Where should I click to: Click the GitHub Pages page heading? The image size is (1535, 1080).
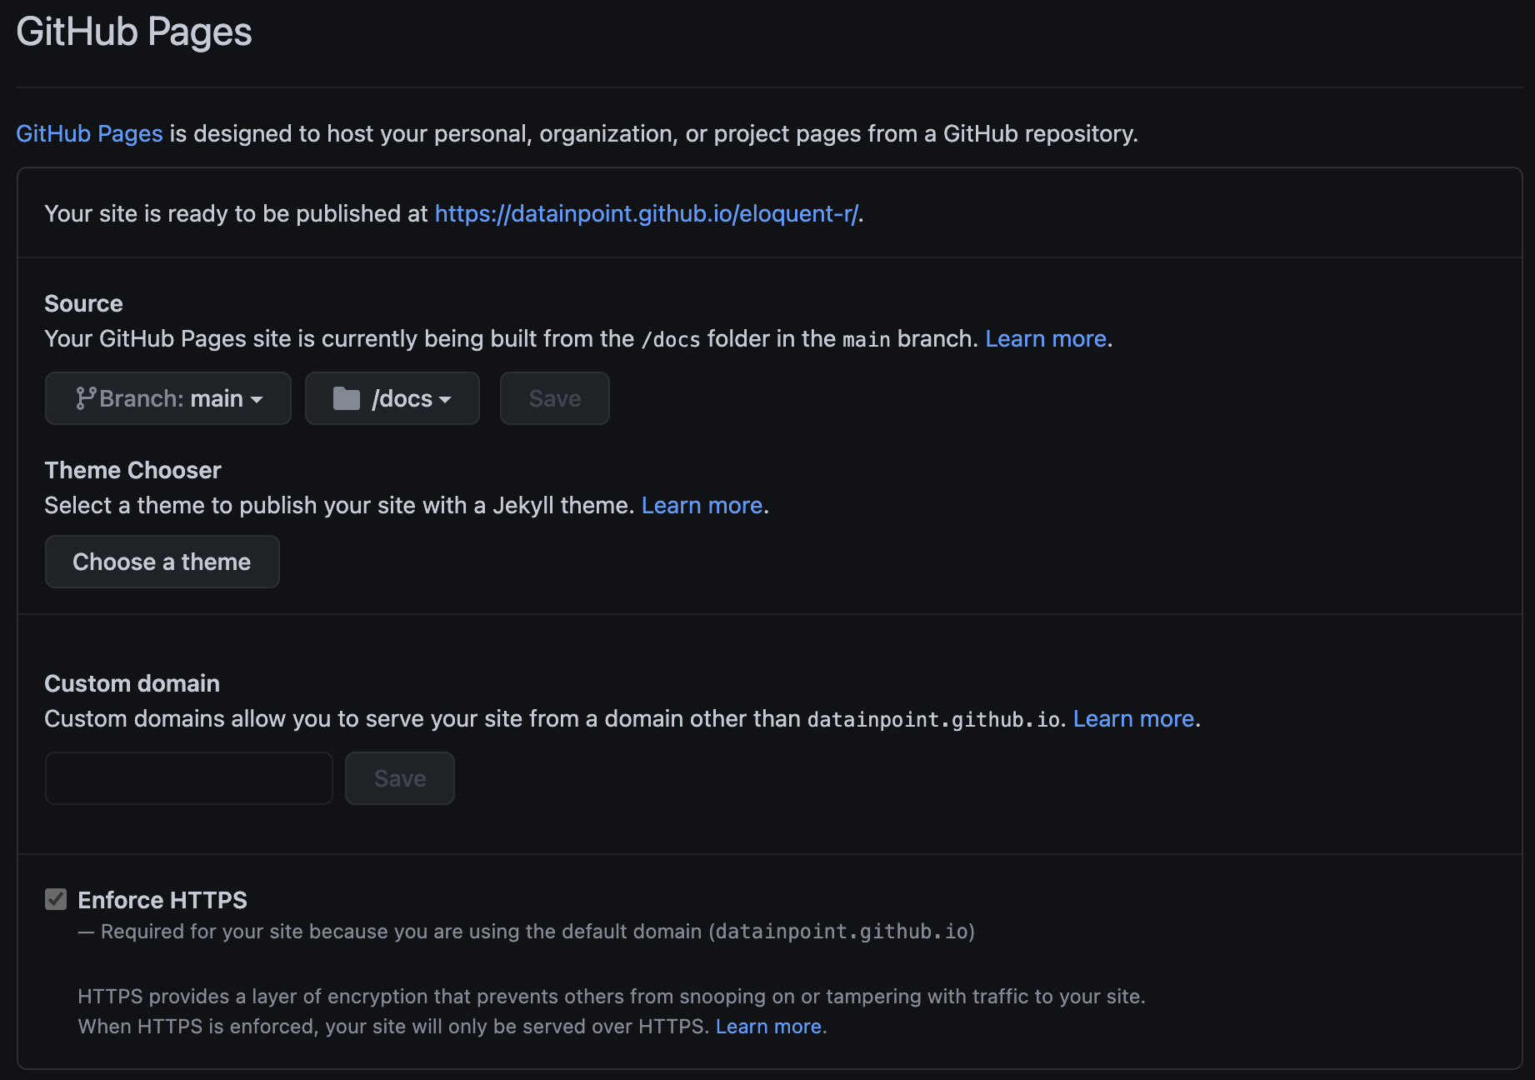click(x=134, y=32)
